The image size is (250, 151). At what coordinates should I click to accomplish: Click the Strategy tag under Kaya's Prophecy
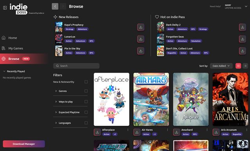(70, 29)
